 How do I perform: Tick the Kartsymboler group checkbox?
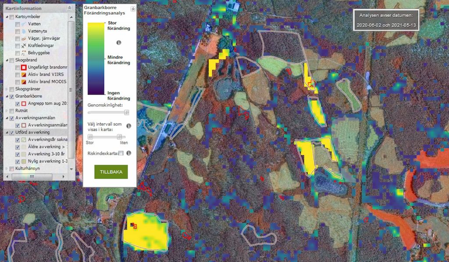[12, 17]
